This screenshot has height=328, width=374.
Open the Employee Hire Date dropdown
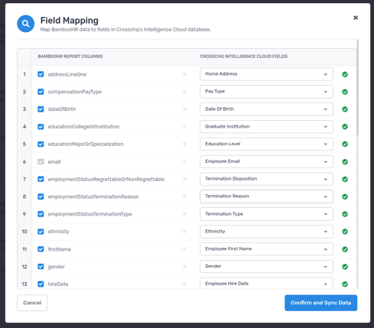[266, 283]
